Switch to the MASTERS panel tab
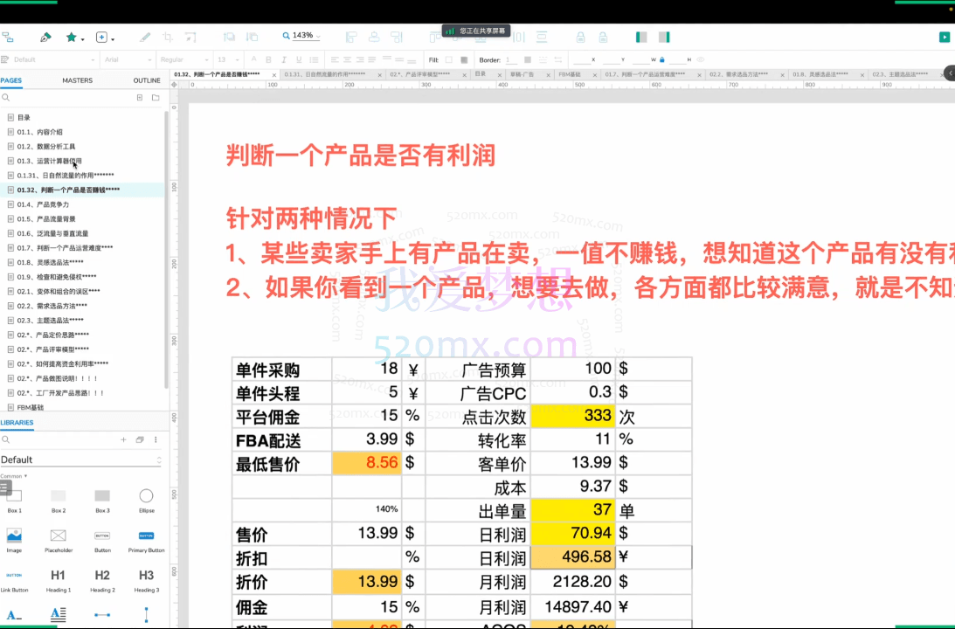 click(77, 80)
